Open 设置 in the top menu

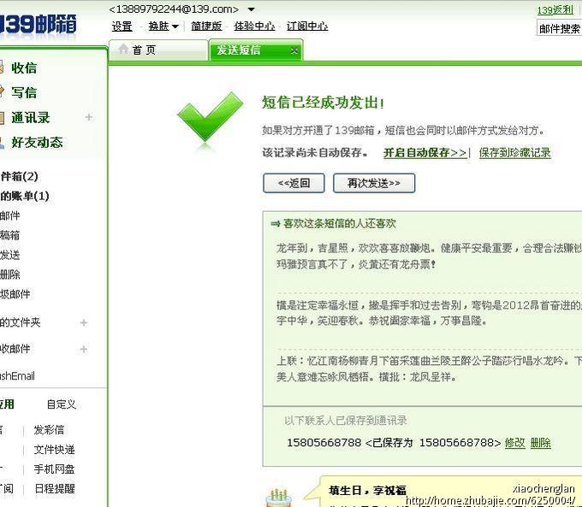[122, 27]
